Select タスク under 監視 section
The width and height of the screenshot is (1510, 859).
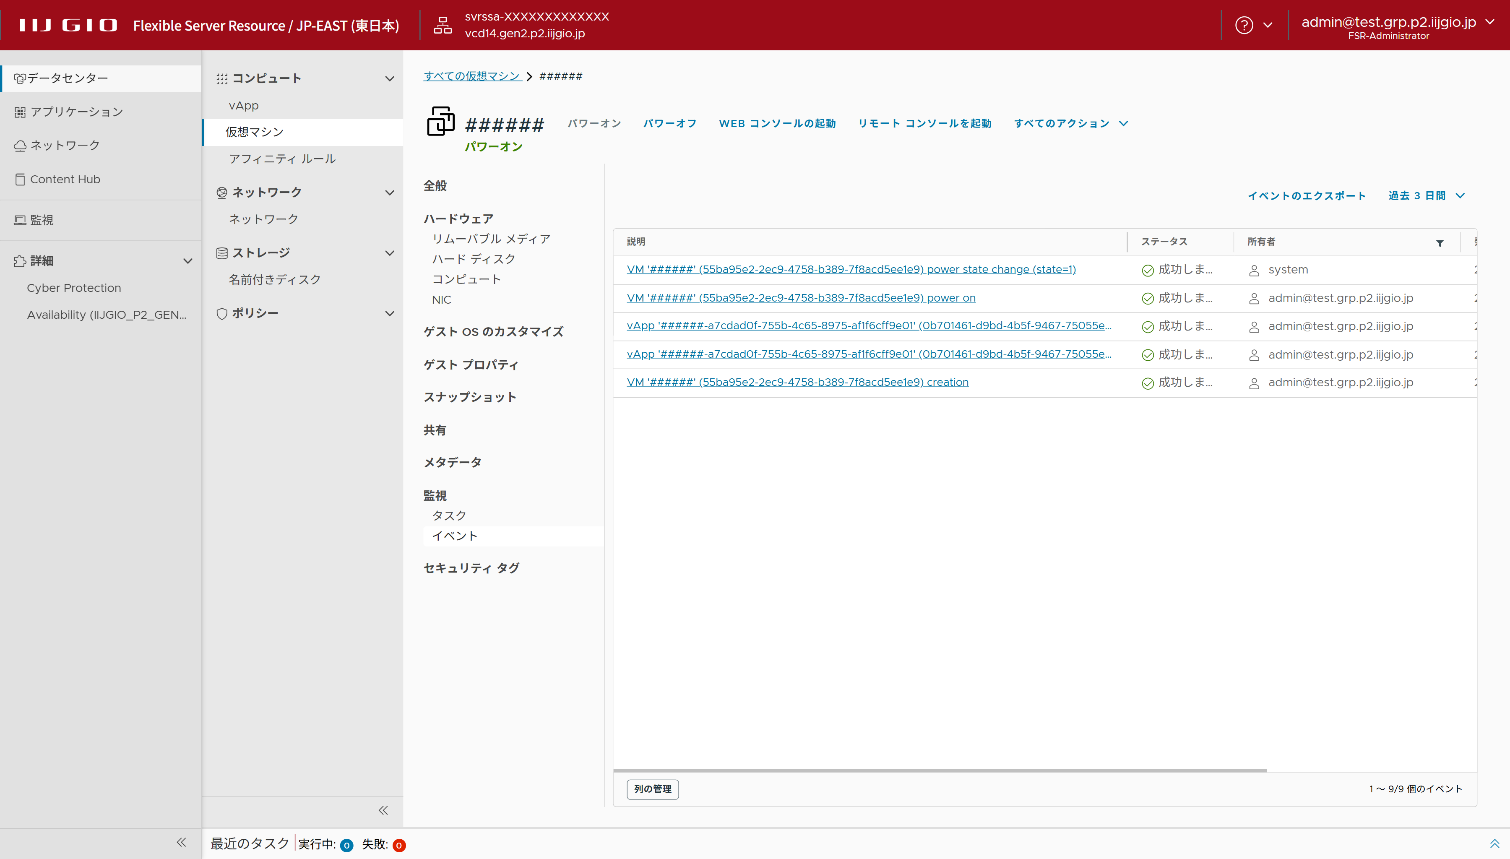[x=449, y=515]
